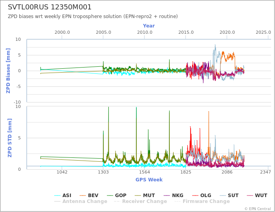275x212 pixels.
Task: Click the cyan ASI legend line marker
Action: click(x=57, y=196)
